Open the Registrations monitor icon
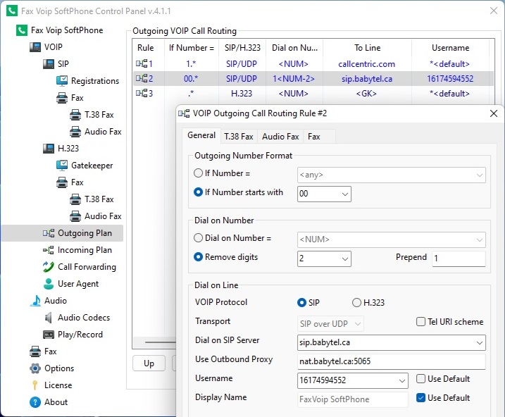 point(62,81)
